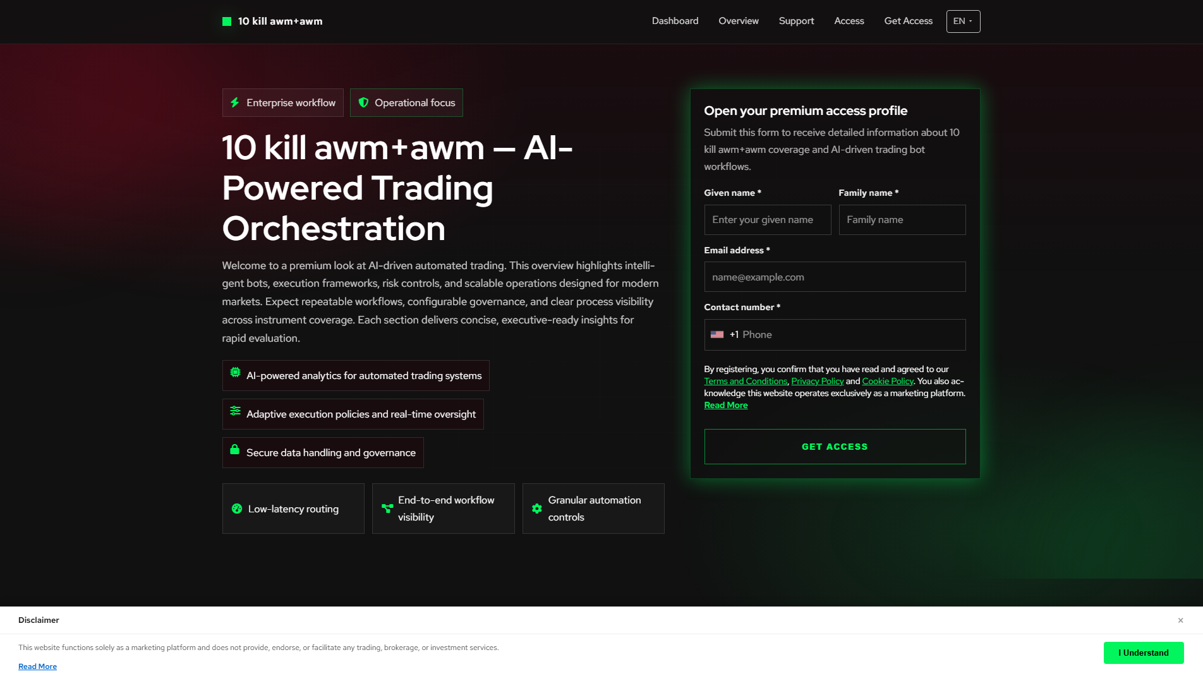Screen dimensions: 1203x681
Task: Click the lock icon for Secure data handling
Action: [234, 449]
